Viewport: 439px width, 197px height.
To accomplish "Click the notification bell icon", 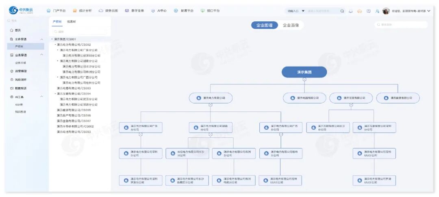I will pyautogui.click(x=351, y=11).
